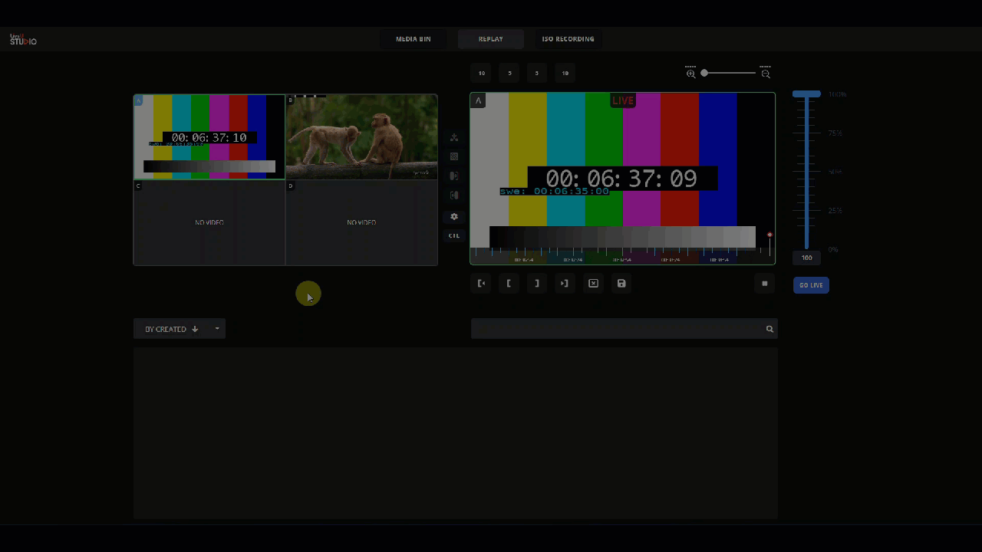Image resolution: width=982 pixels, height=552 pixels.
Task: Click the zoom-out magnifier above the timeline
Action: coord(765,73)
